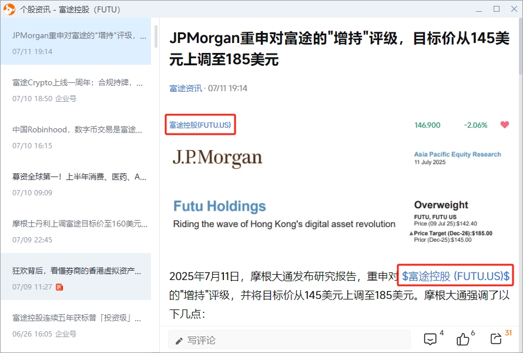
Task: Close the 个股资讯 window
Action: click(x=514, y=9)
